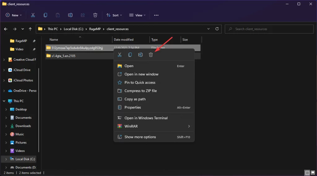The image size is (317, 176).
Task: Select folder s1.4gta_5.en.2105
Action: point(63,56)
